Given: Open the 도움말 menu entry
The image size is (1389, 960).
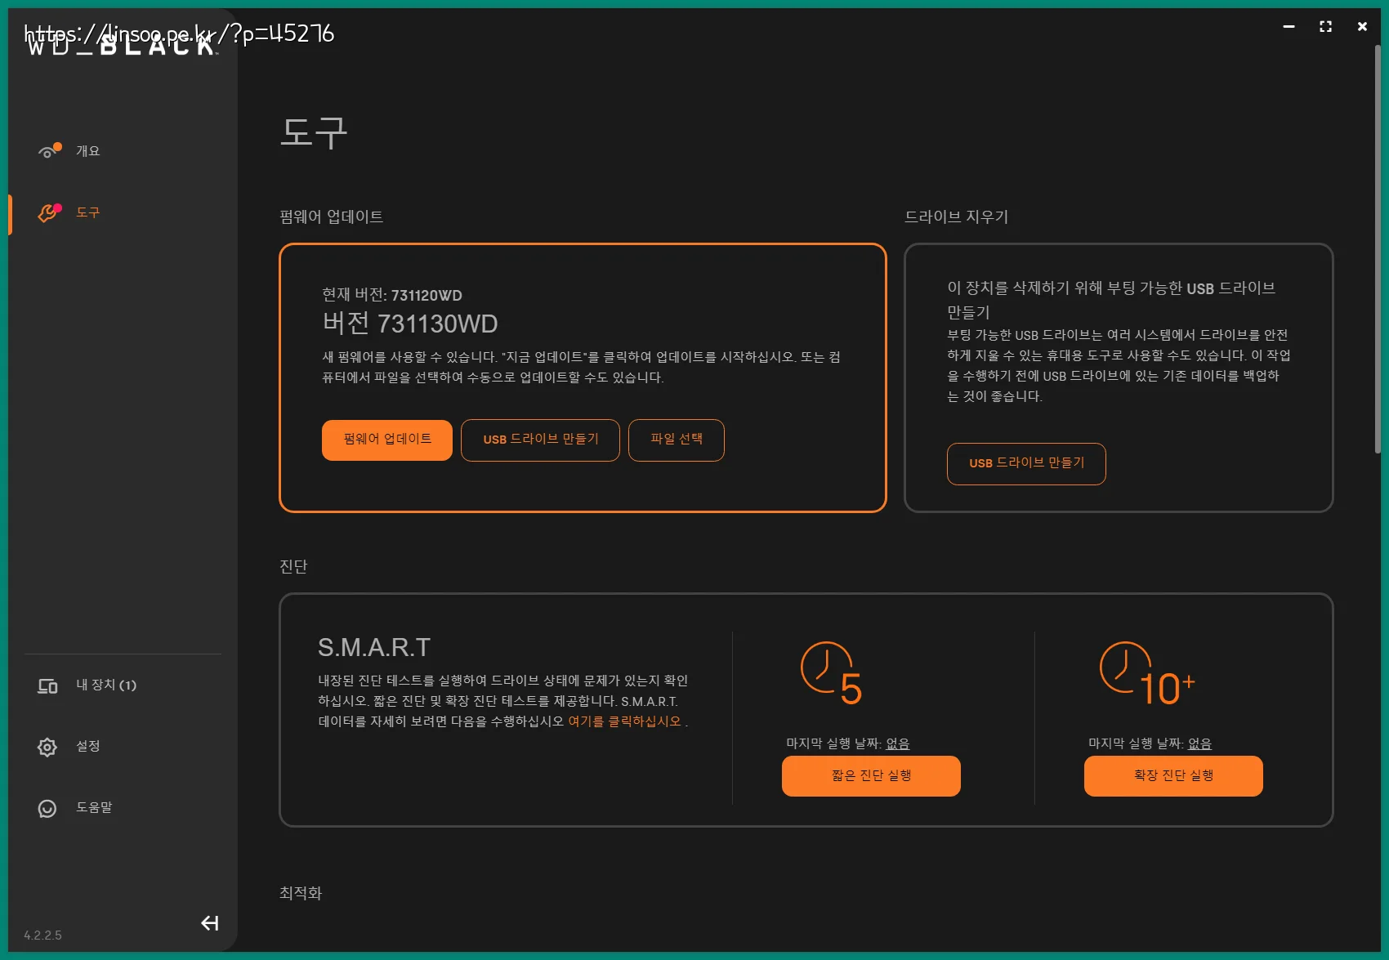Looking at the screenshot, I should click(x=95, y=807).
